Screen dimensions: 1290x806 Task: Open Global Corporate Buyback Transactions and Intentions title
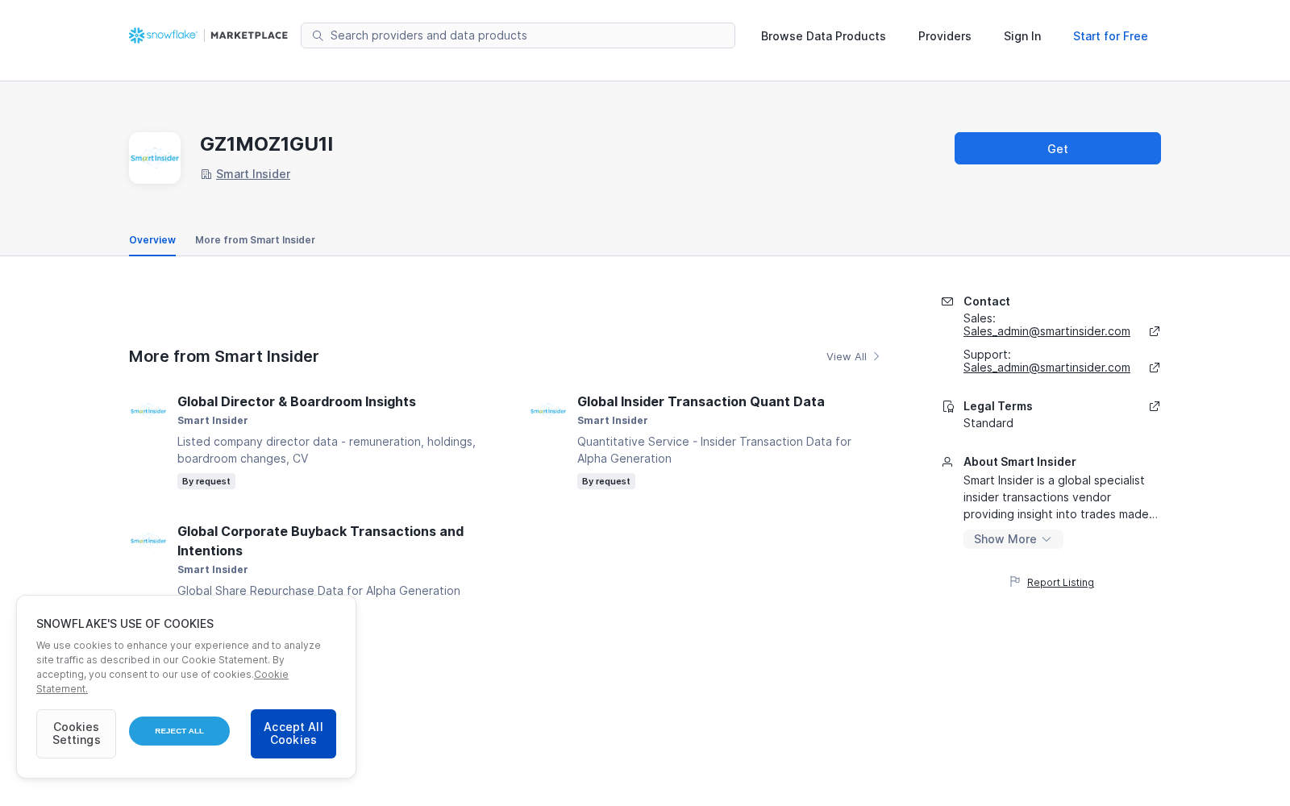[x=321, y=541]
